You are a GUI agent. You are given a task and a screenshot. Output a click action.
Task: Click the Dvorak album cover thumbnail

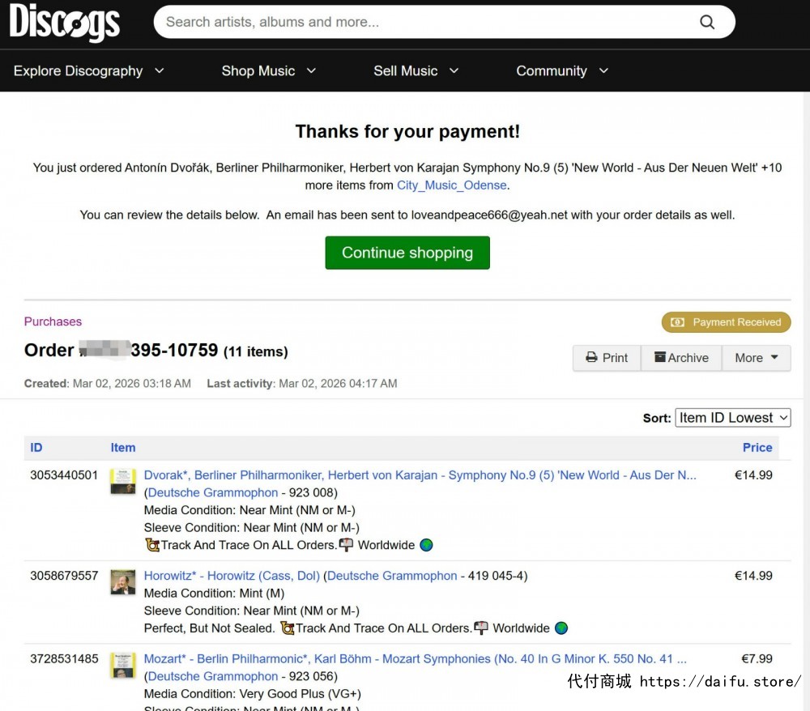coord(123,482)
